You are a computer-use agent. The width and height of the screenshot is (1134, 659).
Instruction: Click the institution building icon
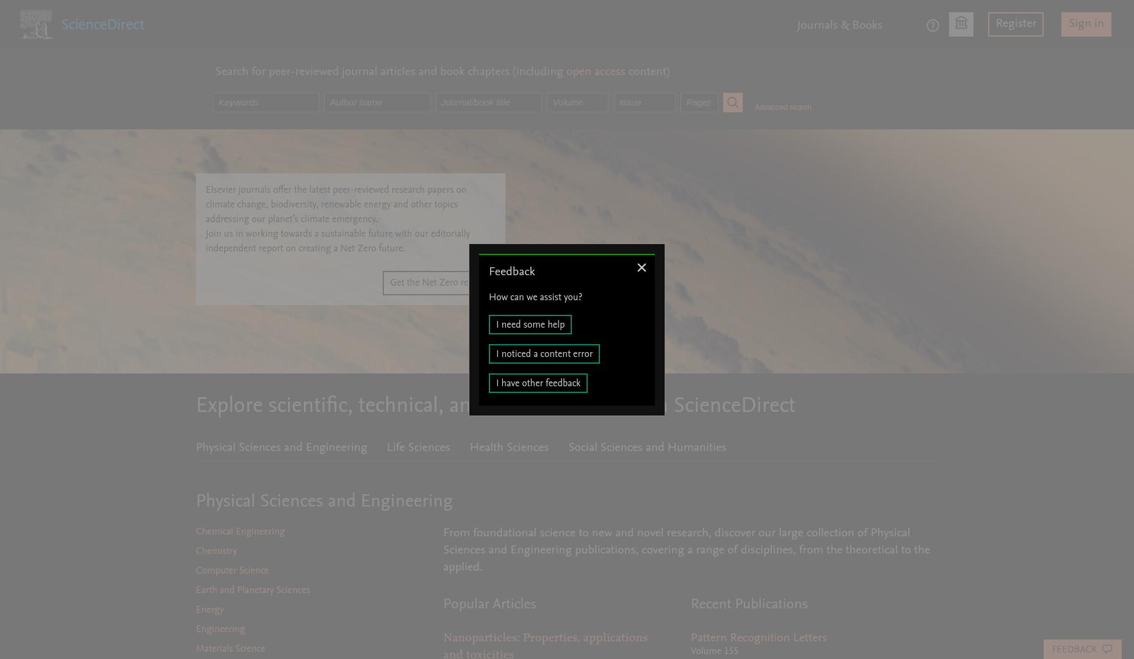coord(961,24)
